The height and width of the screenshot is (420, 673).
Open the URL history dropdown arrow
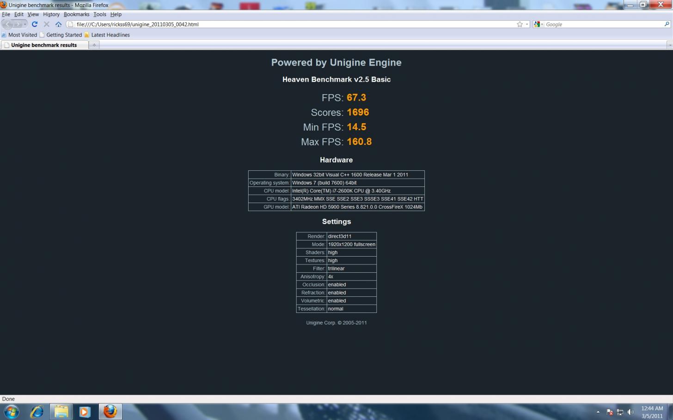point(526,24)
